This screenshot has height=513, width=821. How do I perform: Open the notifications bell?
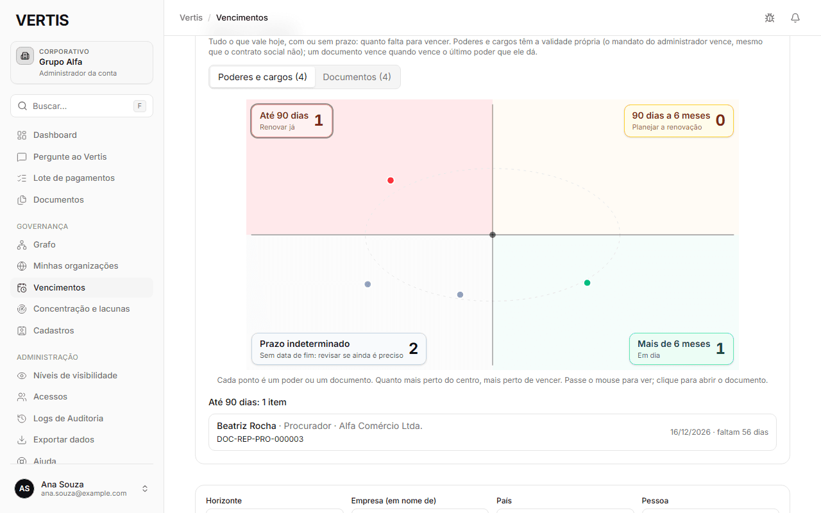click(795, 18)
